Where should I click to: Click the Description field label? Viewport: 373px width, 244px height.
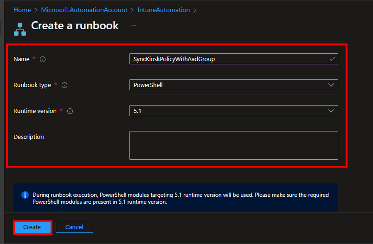pyautogui.click(x=29, y=137)
